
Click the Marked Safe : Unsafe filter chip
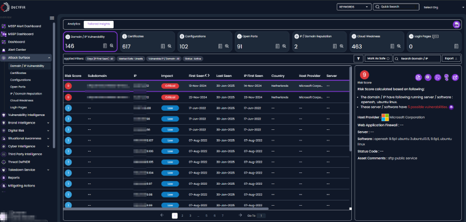tap(130, 59)
